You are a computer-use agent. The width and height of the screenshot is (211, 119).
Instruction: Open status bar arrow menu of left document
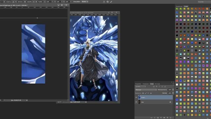tap(27, 100)
